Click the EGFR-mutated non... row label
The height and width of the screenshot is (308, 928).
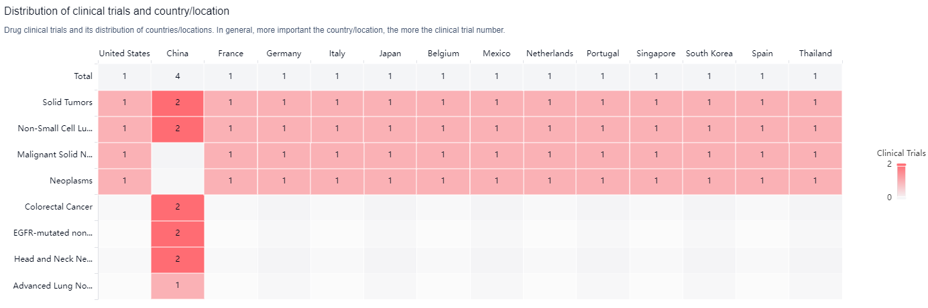(x=53, y=233)
